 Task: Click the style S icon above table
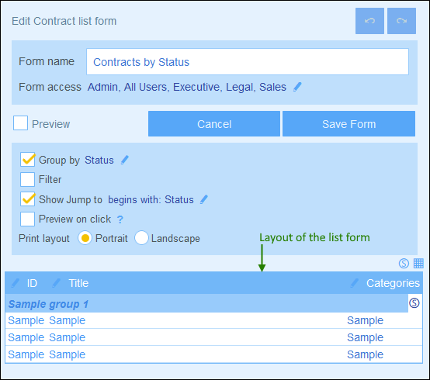pos(404,264)
